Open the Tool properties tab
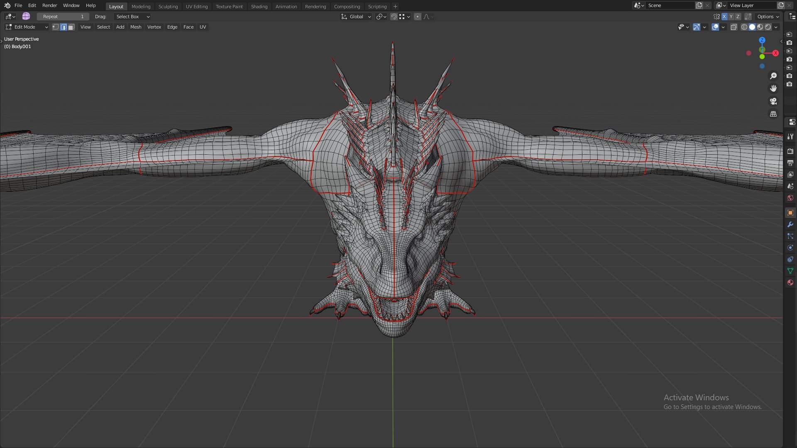This screenshot has height=448, width=797. 790,136
